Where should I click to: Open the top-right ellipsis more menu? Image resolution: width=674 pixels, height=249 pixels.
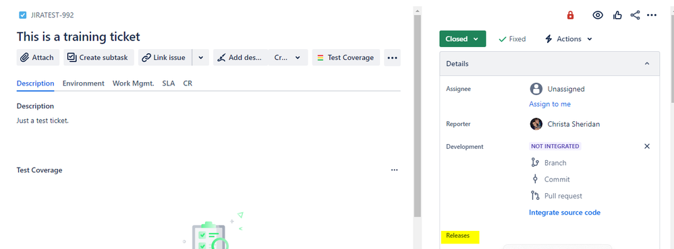pyautogui.click(x=652, y=15)
